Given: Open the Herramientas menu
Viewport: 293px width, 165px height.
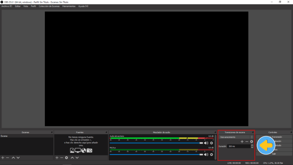Looking at the screenshot, I should (69, 6).
